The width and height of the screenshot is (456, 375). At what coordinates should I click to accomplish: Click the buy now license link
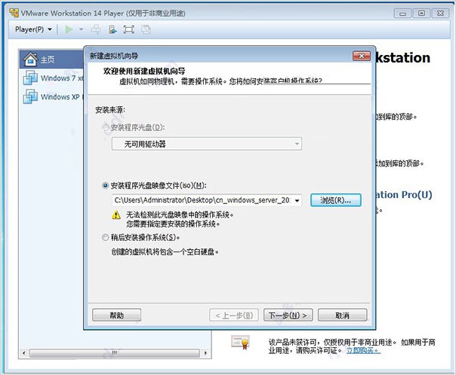[x=363, y=350]
